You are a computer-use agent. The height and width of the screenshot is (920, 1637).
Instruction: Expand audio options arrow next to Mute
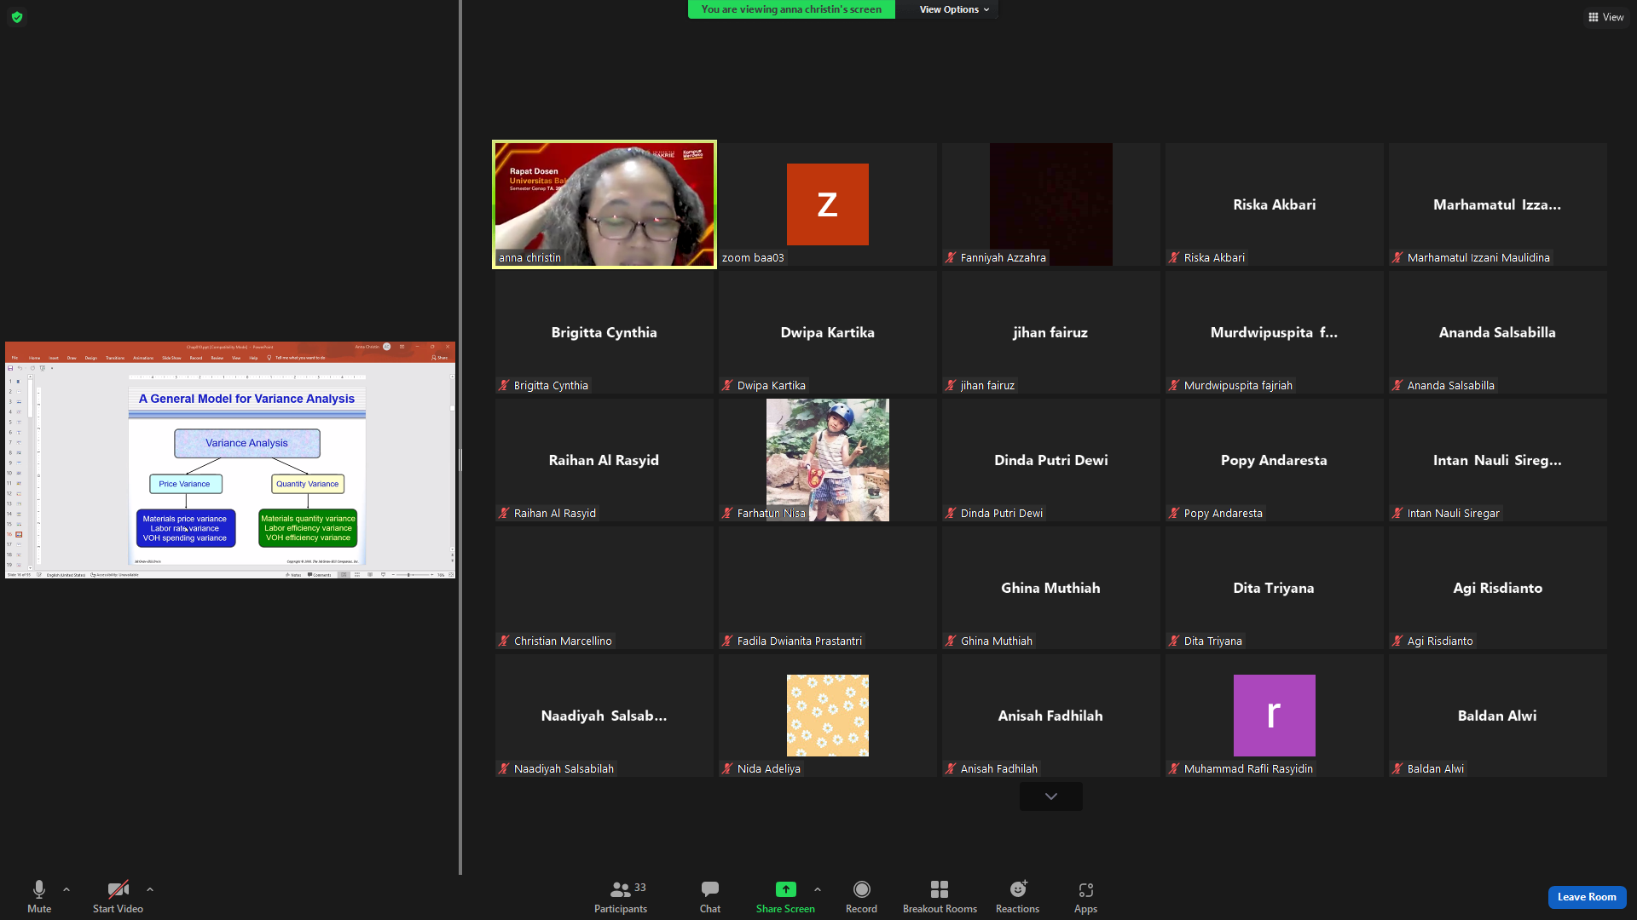(x=67, y=889)
